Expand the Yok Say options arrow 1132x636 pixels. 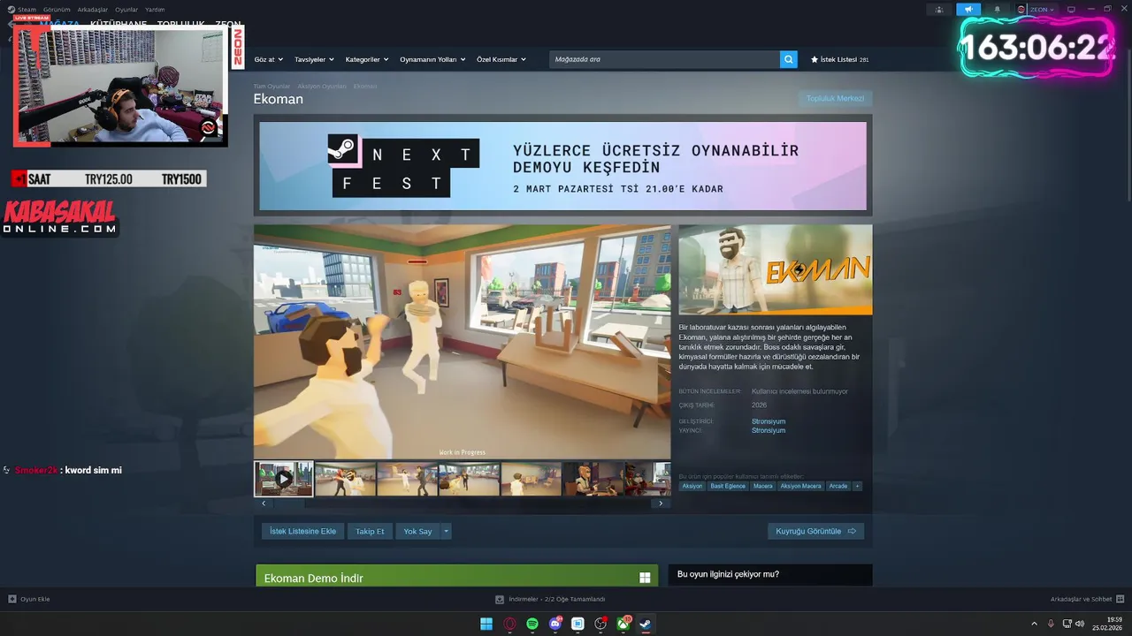[447, 531]
